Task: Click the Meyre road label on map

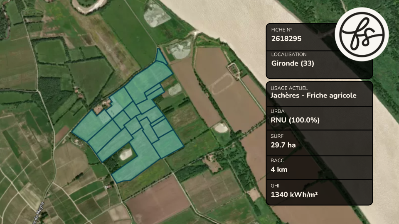Action: 39,213
